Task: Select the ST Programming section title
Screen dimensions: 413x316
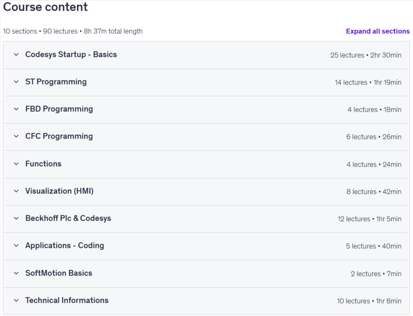Action: point(56,82)
